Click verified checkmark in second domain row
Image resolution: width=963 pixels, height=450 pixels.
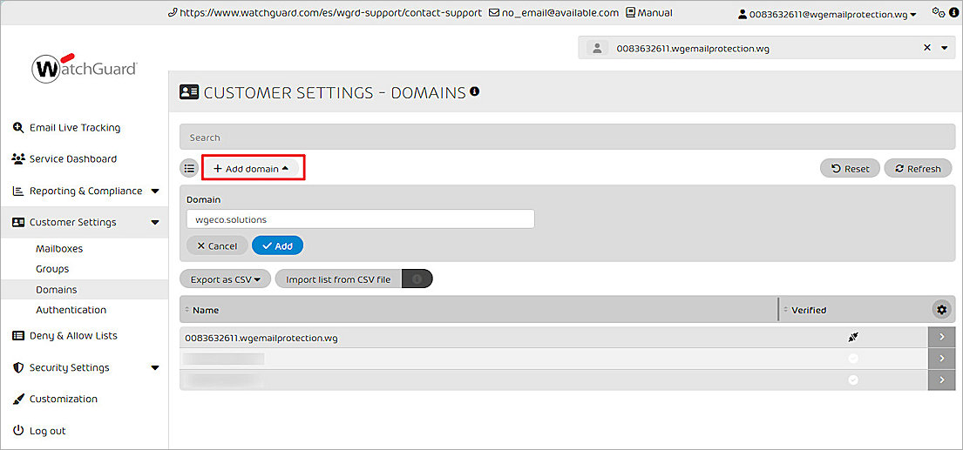[x=853, y=359]
